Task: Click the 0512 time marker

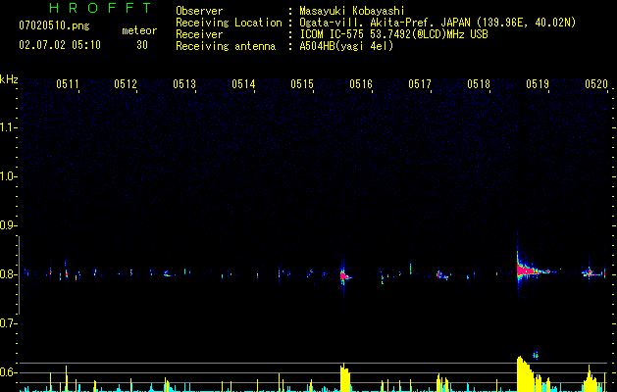Action: tap(126, 84)
